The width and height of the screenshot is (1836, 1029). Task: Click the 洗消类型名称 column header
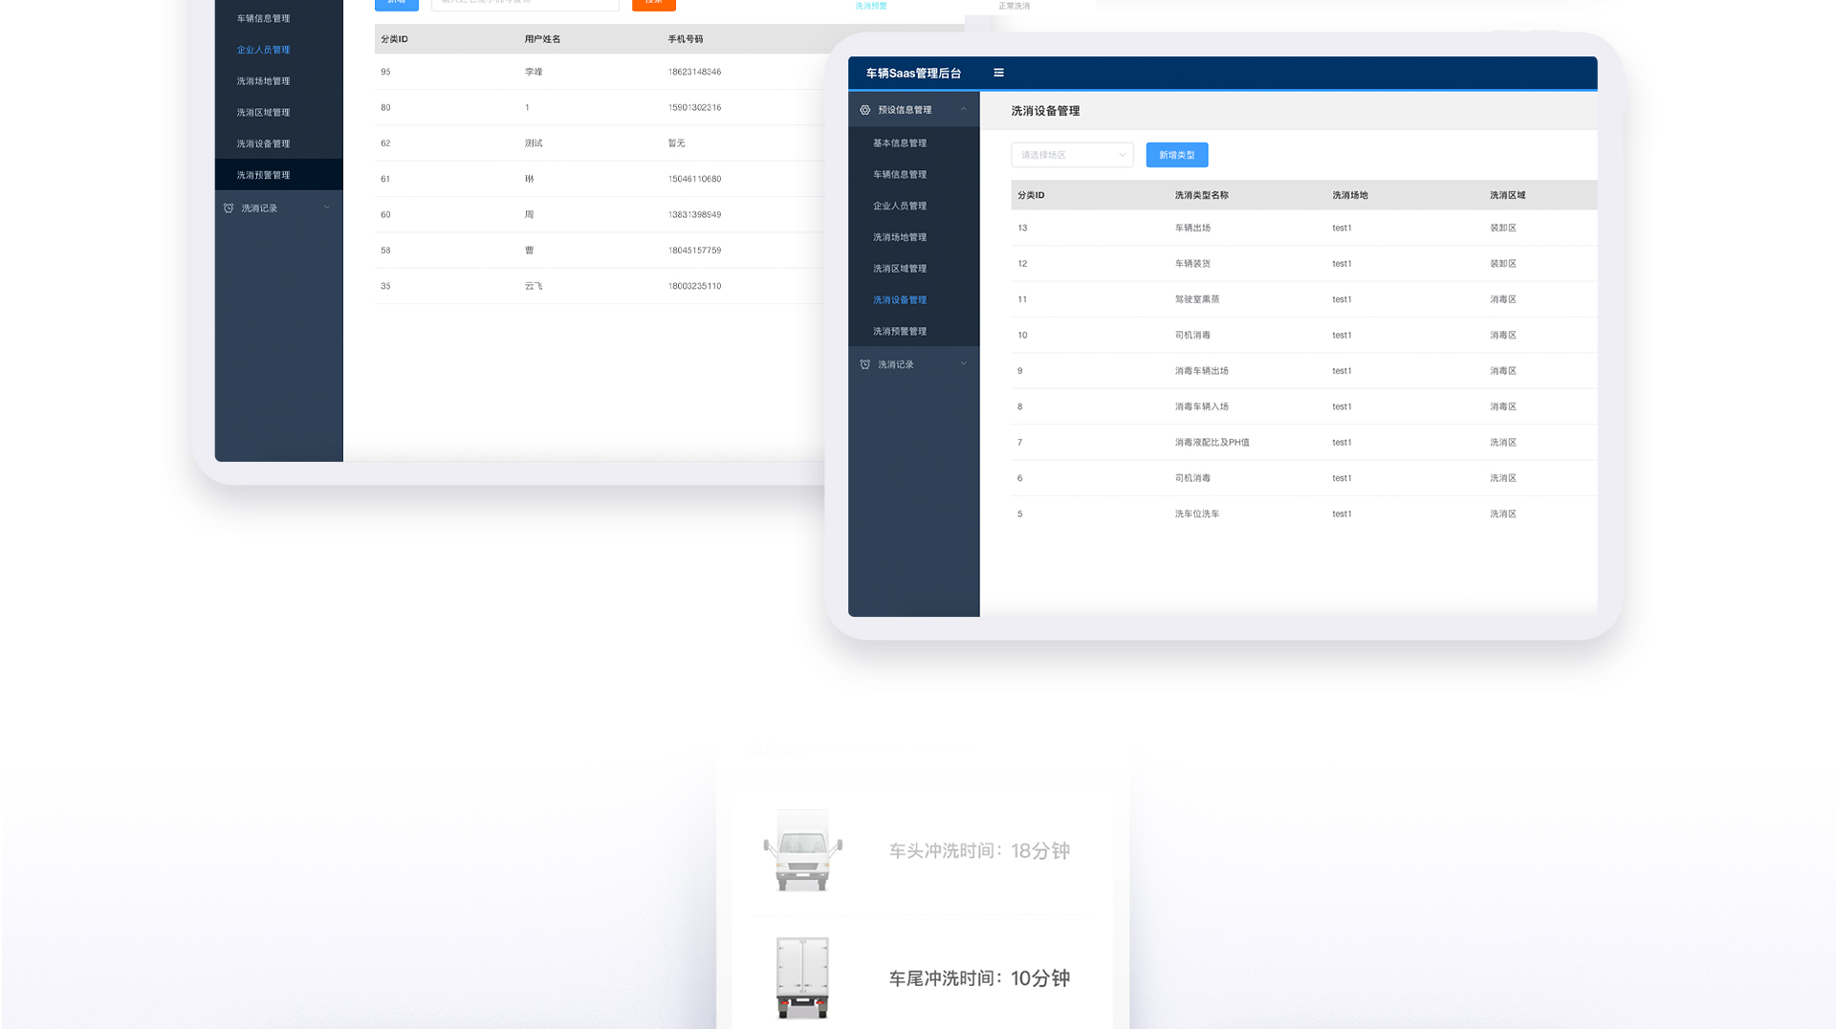click(x=1201, y=195)
